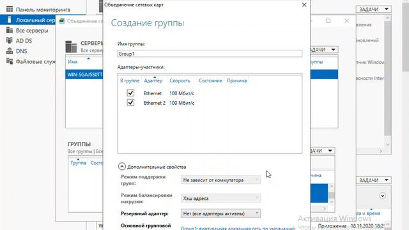Open the DNS role icon
This screenshot has height=230, width=409.
pyautogui.click(x=10, y=51)
